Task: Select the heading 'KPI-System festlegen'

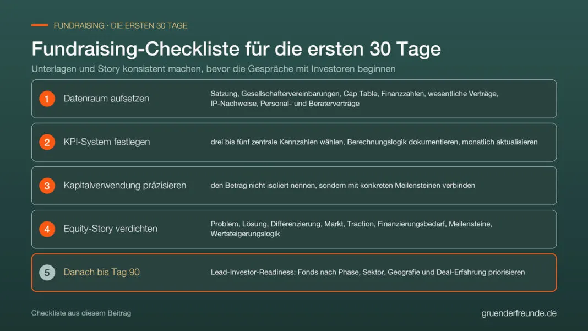Action: click(106, 142)
